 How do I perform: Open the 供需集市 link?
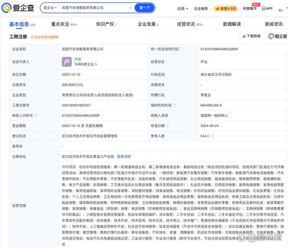click(250, 8)
